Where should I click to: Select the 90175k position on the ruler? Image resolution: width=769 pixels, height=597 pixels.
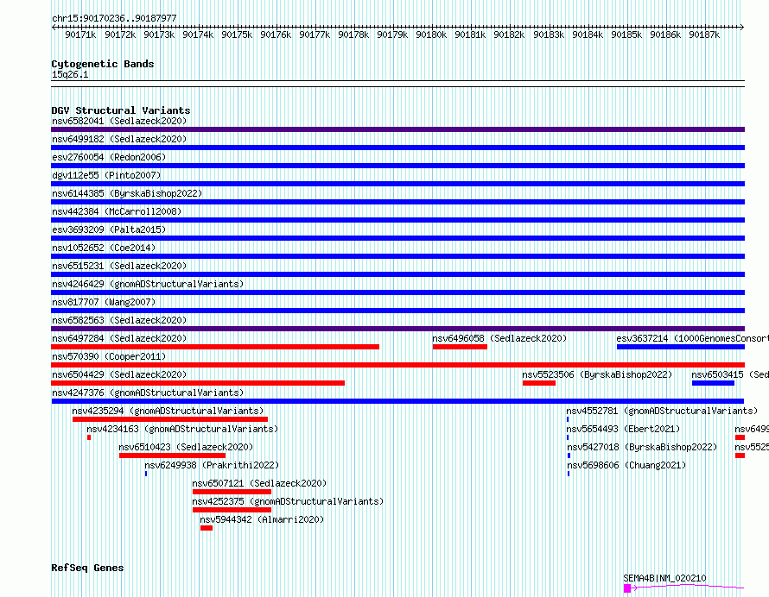[x=237, y=35]
